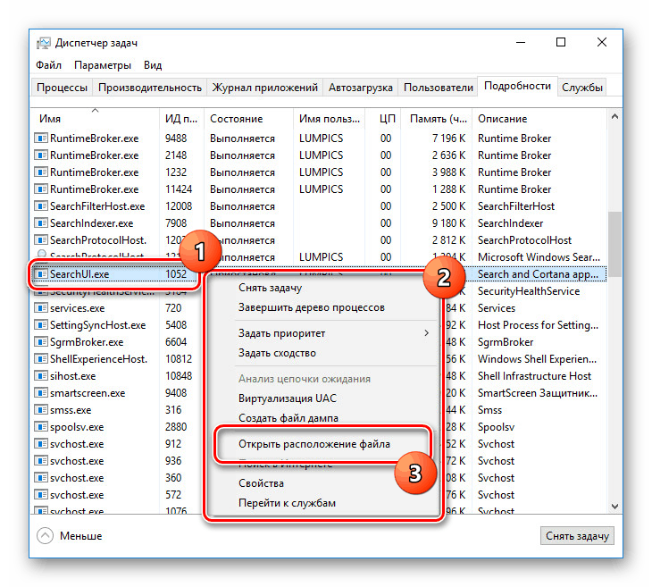Choose Задать сходство in the context menu
Image resolution: width=652 pixels, height=587 pixels.
tap(277, 353)
